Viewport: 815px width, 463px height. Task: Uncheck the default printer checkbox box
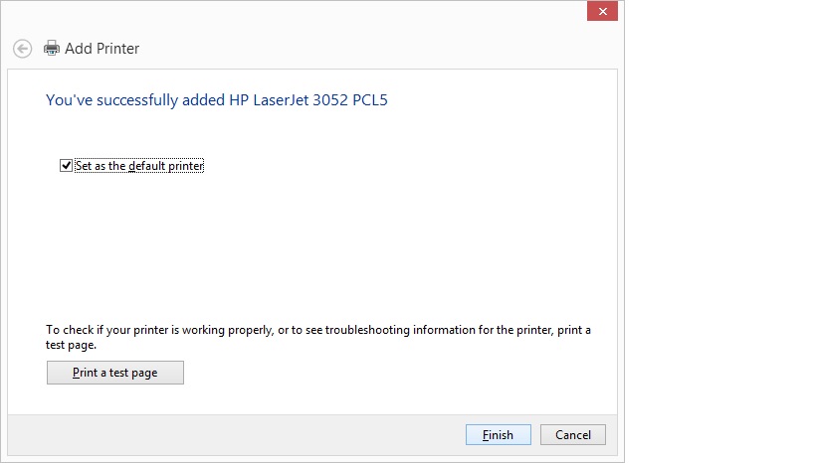click(66, 166)
